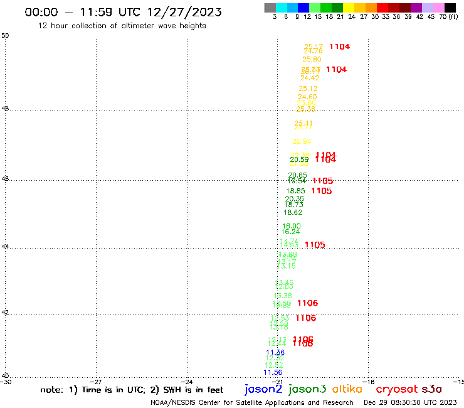Click the wave height value 16.00
Screen dimensions: 464x408
(x=292, y=227)
